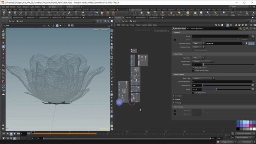Image resolution: width=256 pixels, height=144 pixels.
Task: Open network editor Layout menu
Action: tap(144, 25)
